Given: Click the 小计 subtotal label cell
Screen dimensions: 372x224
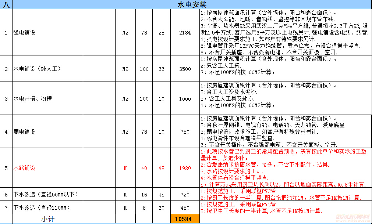Looking at the screenshot, I should pos(48,219).
